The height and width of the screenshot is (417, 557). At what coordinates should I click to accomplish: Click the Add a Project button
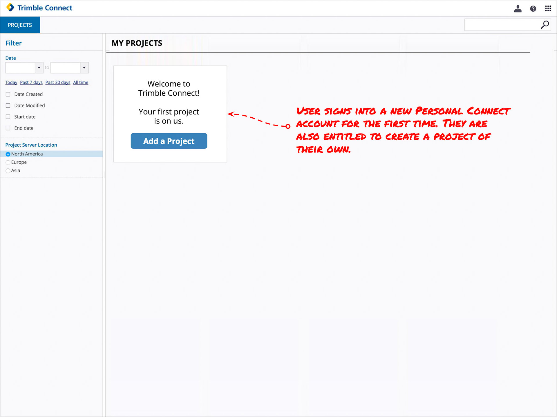169,141
